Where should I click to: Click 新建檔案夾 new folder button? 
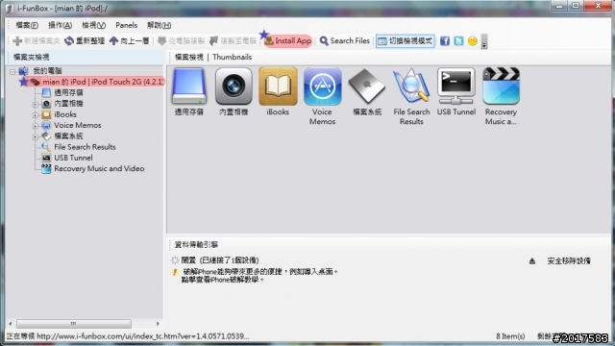[x=37, y=40]
